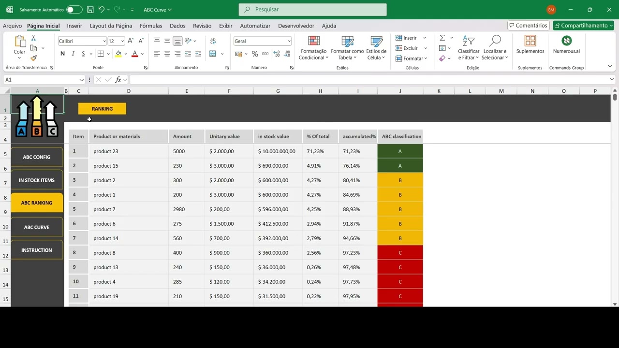Undo the last action

click(x=101, y=9)
